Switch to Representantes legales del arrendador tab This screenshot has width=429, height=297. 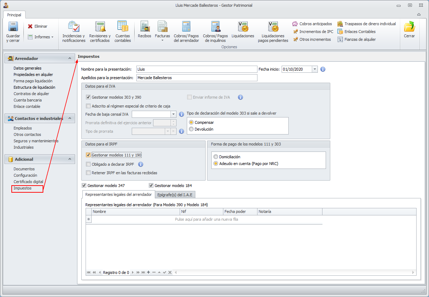(x=119, y=194)
